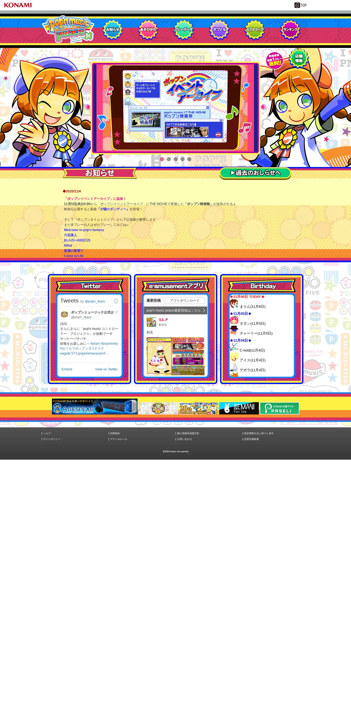Click アイス birthday character icon
This screenshot has width=351, height=703.
coord(234,357)
